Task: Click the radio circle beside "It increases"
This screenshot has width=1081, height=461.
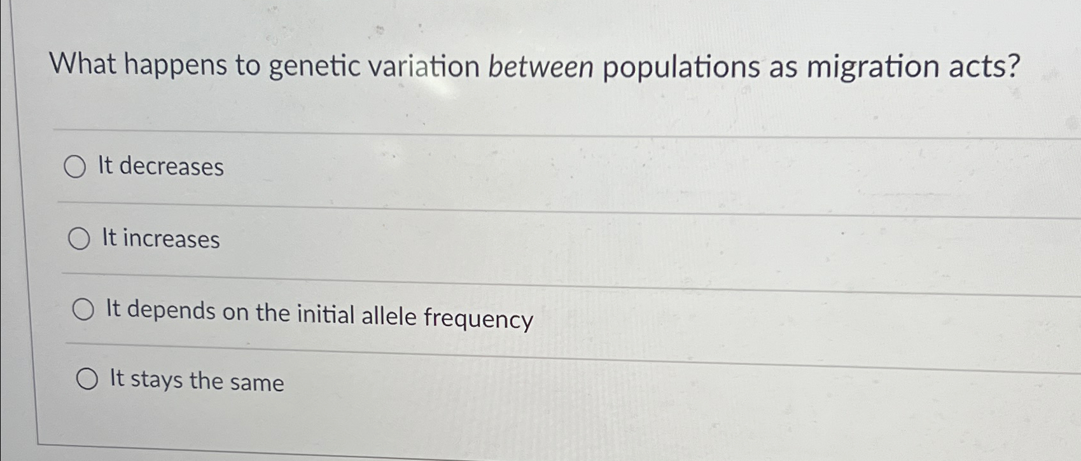Action: 80,240
